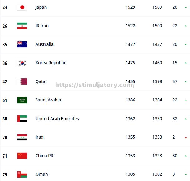Click the Qatar flag icon
The height and width of the screenshot is (181, 190).
click(x=22, y=81)
